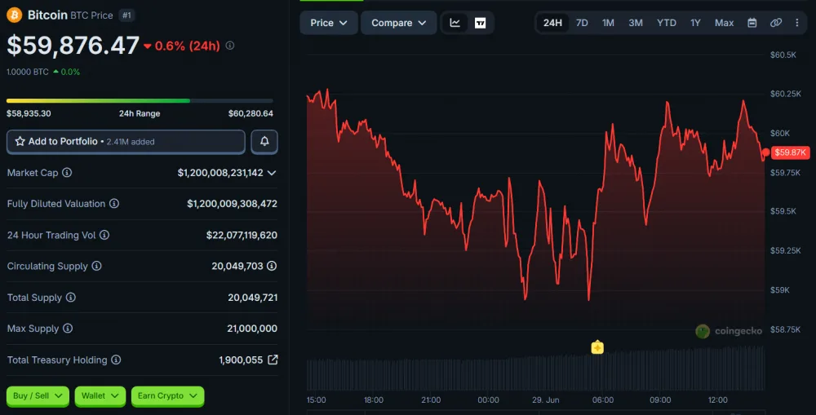Click the Bitcoin logo icon
Screen dimensions: 816x415
point(14,15)
